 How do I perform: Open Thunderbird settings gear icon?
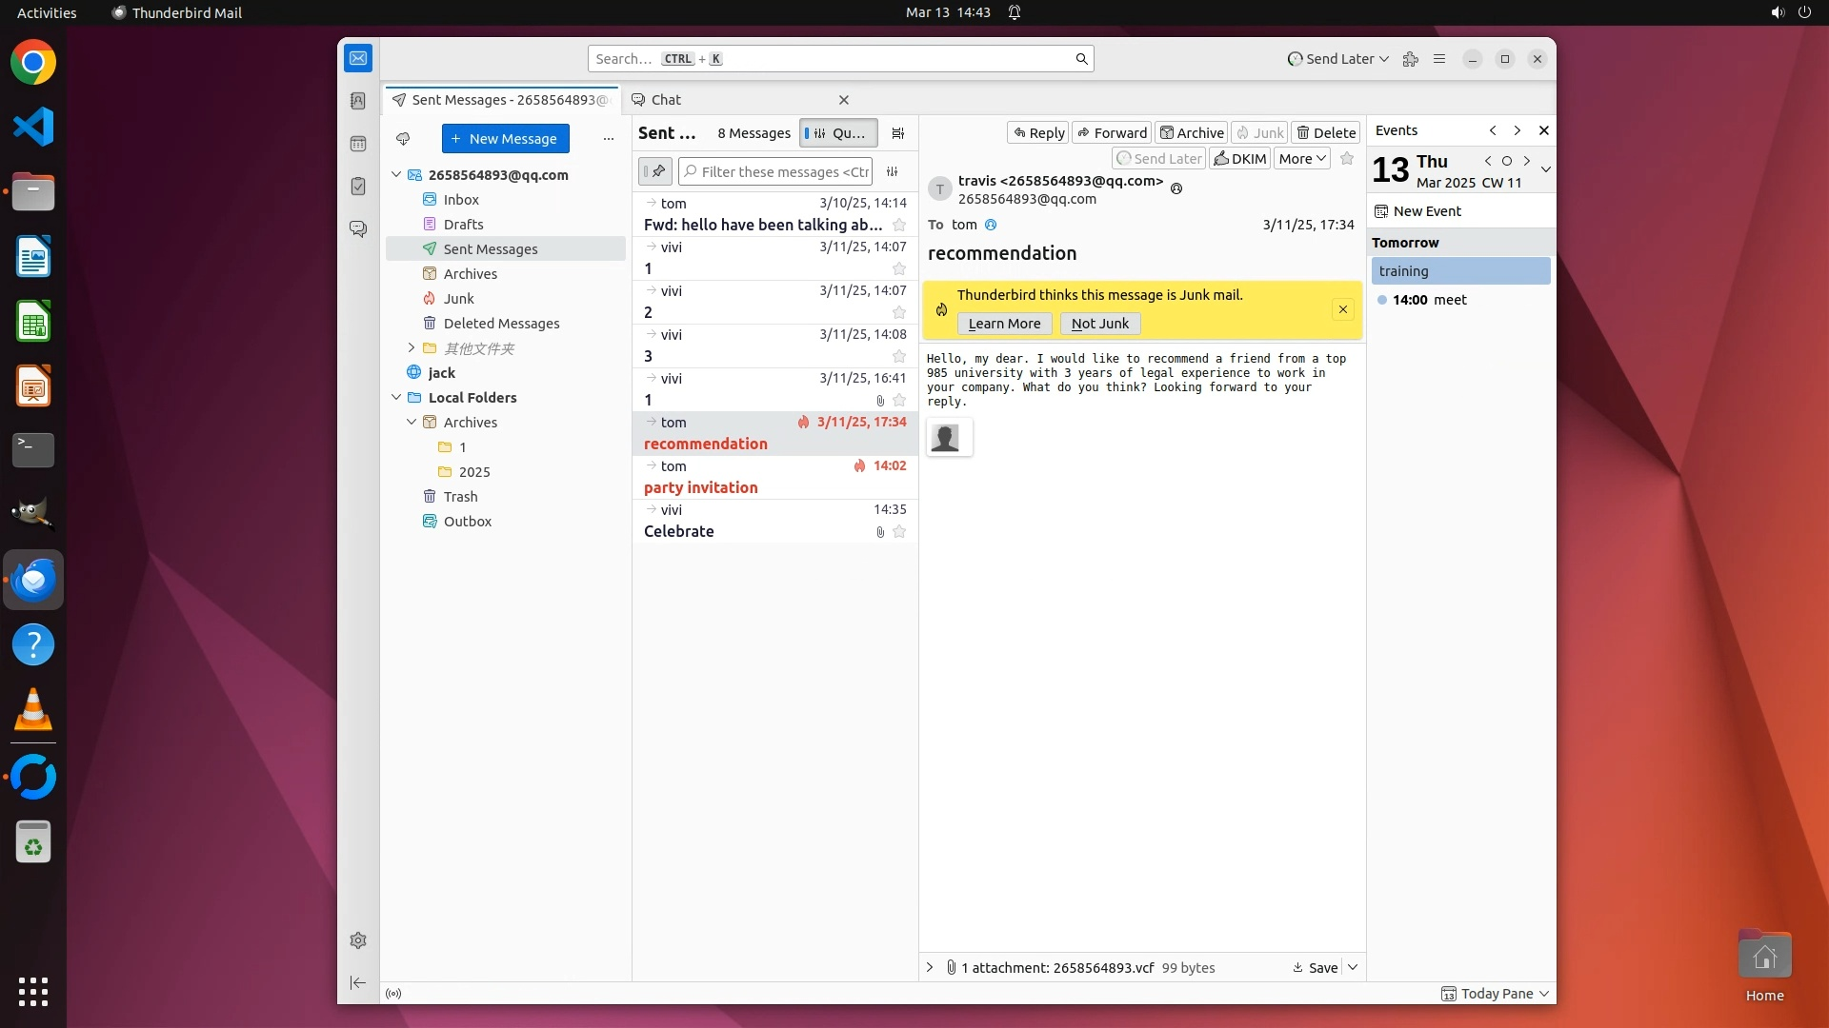coord(358,940)
